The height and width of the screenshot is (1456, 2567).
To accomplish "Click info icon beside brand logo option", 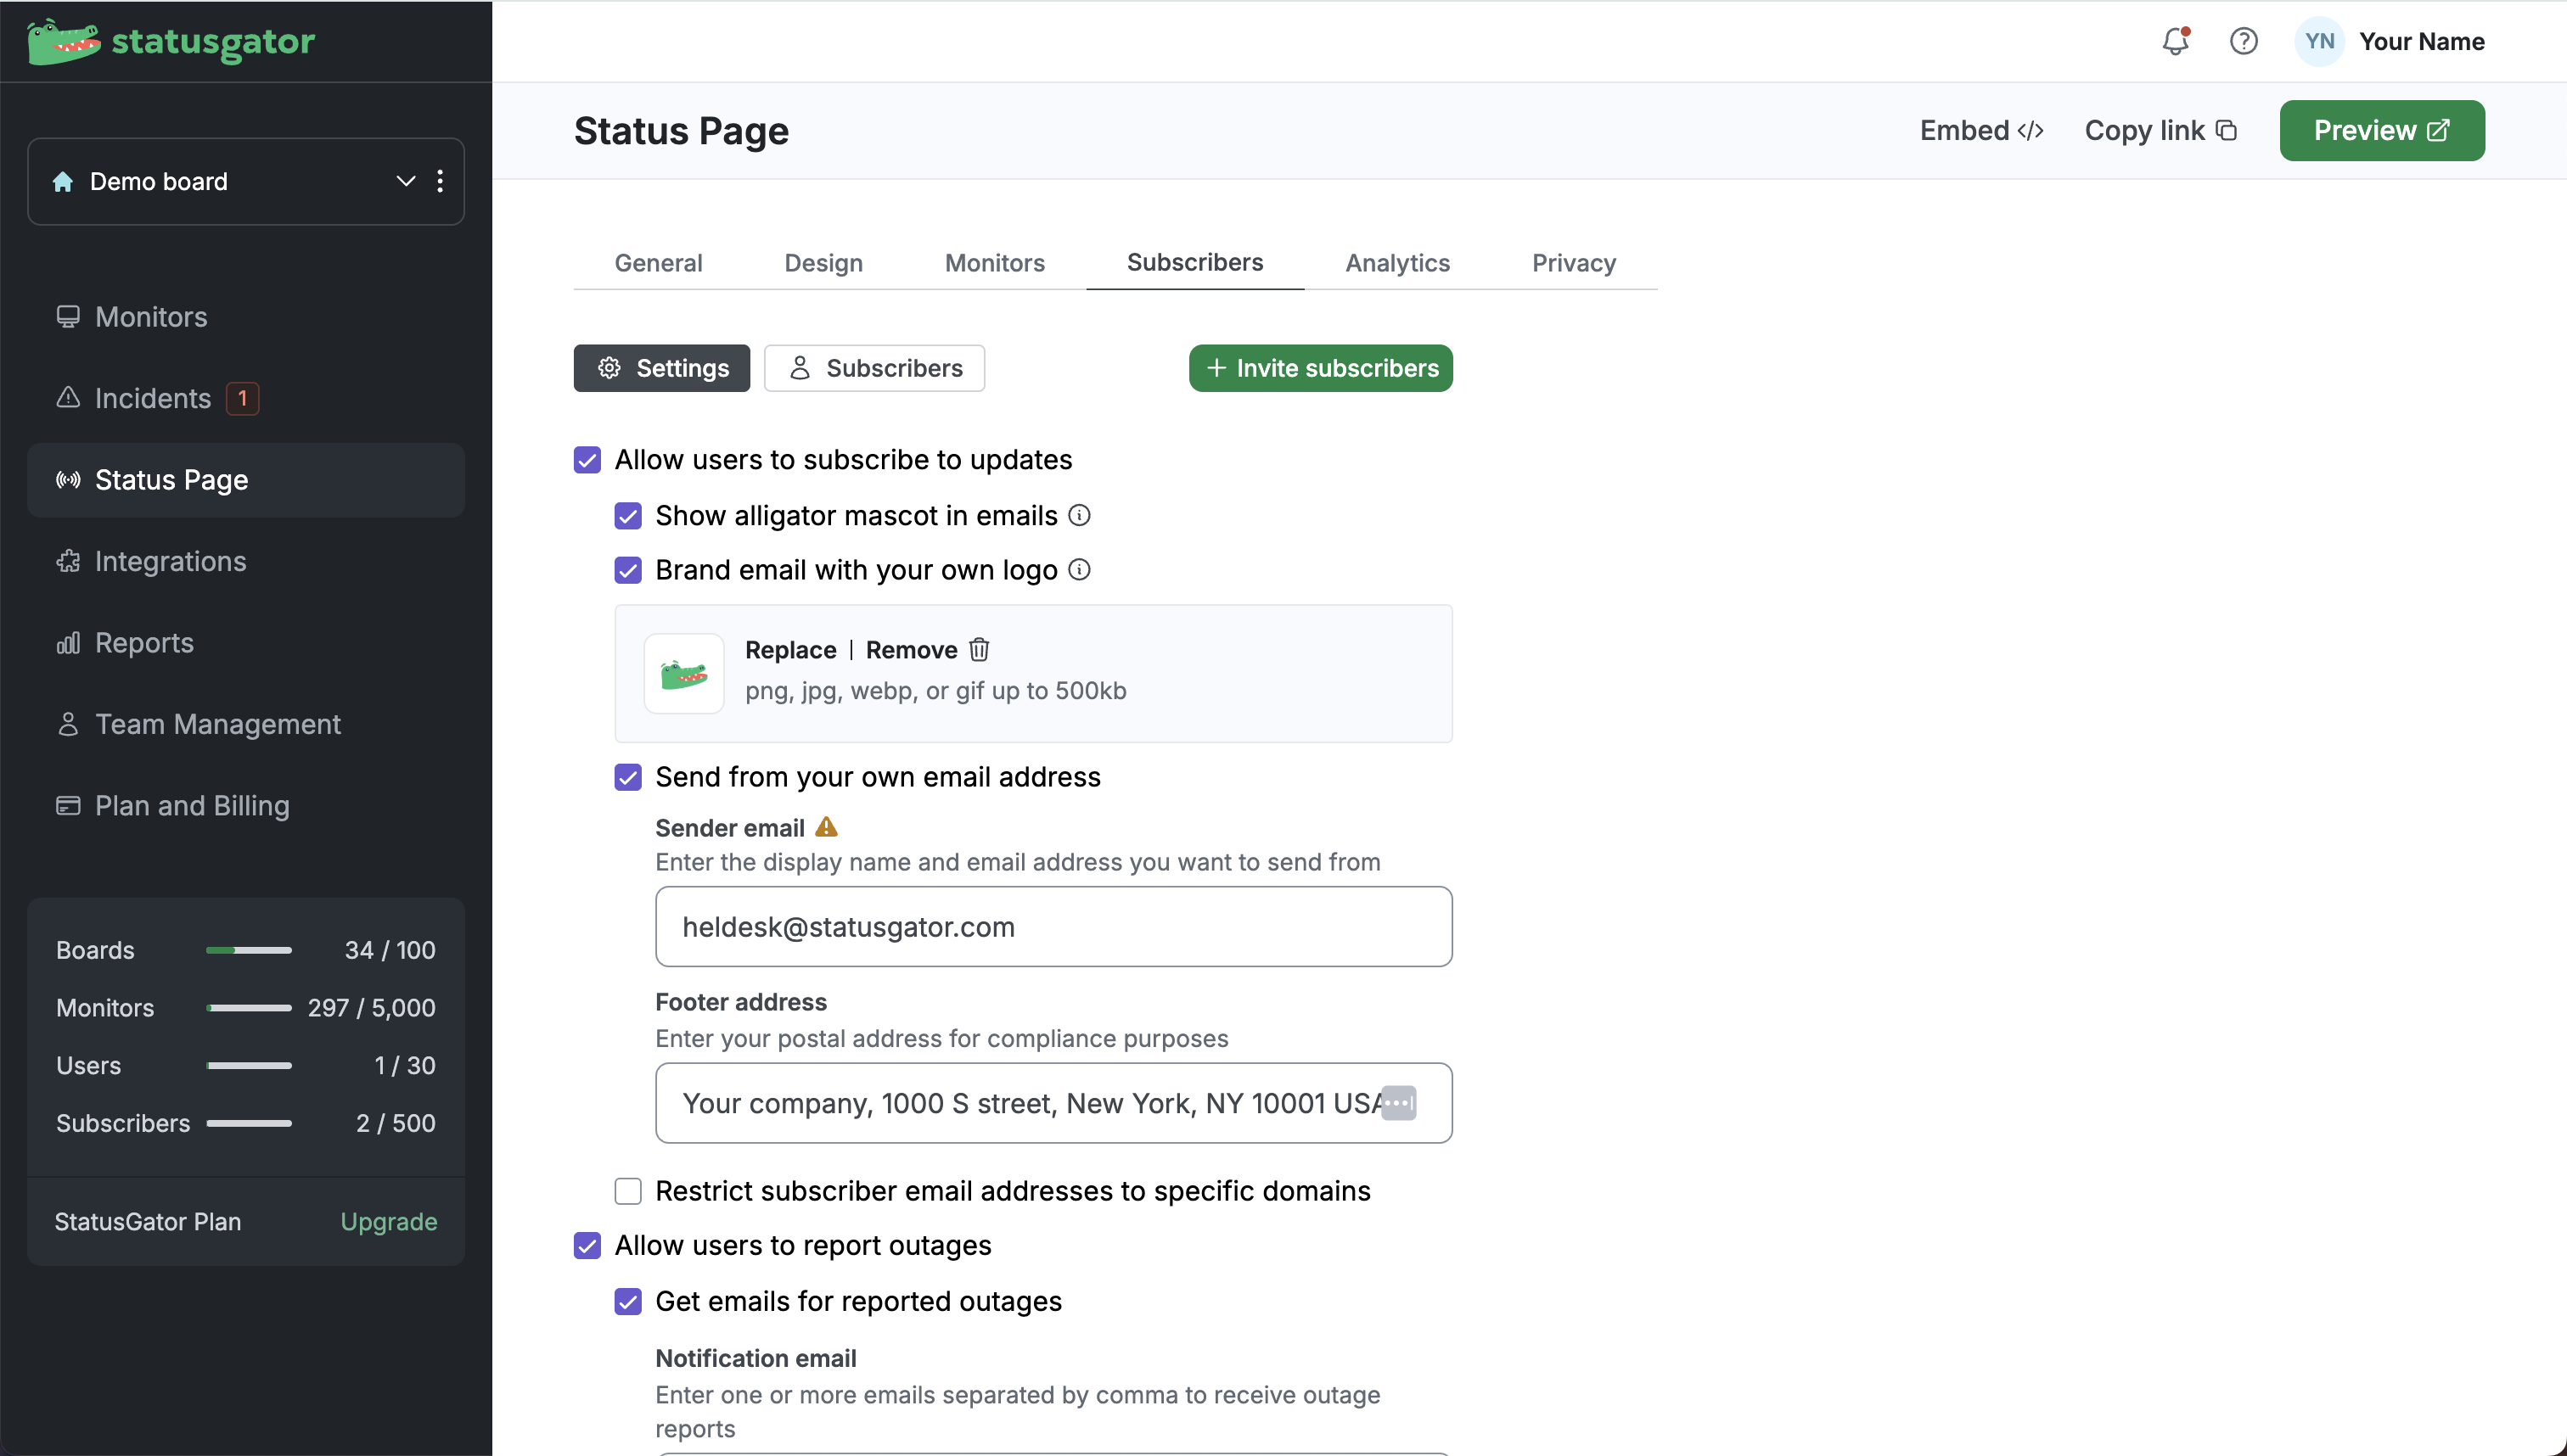I will coord(1080,570).
